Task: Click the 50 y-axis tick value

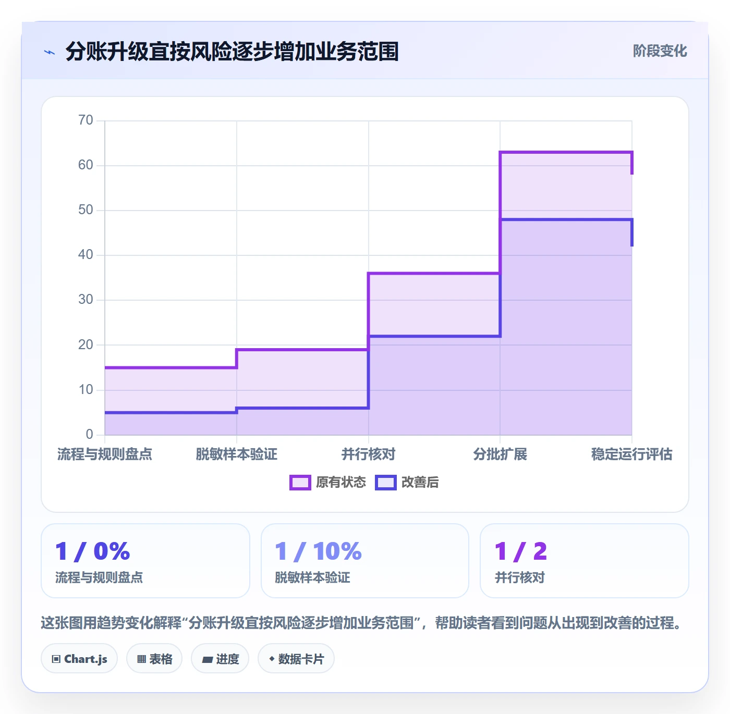Action: 86,210
